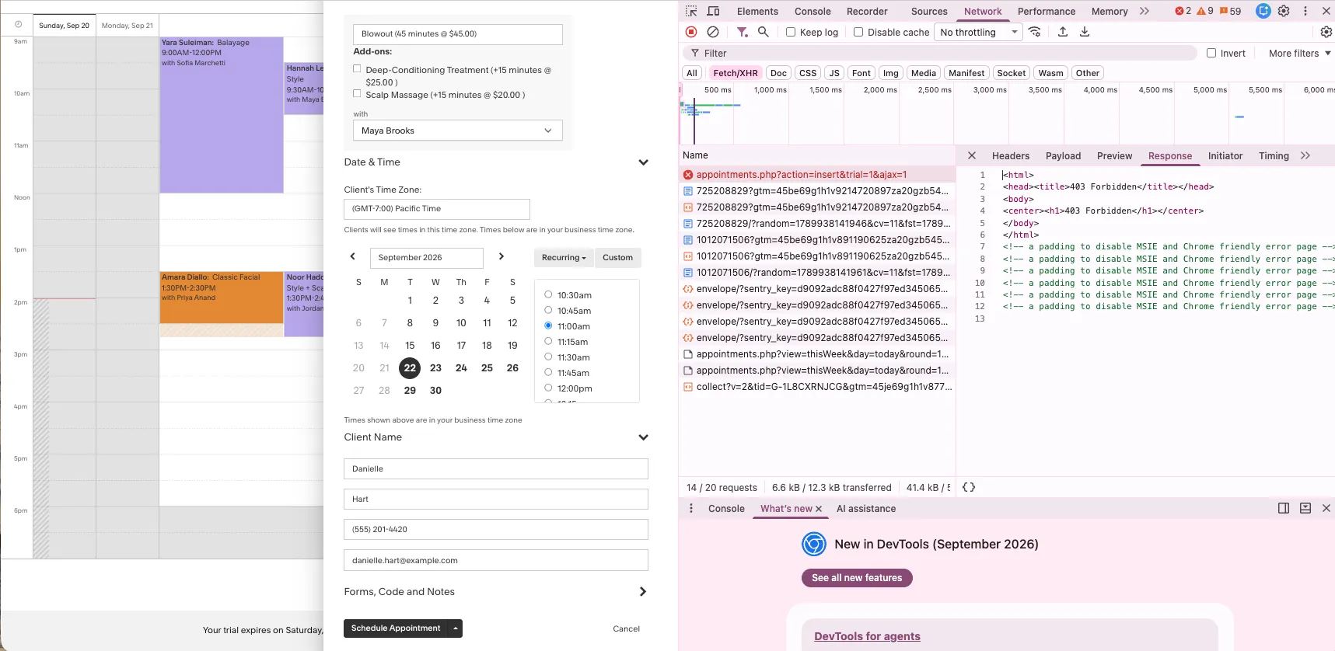
Task: Clear the network log
Action: coord(713,32)
